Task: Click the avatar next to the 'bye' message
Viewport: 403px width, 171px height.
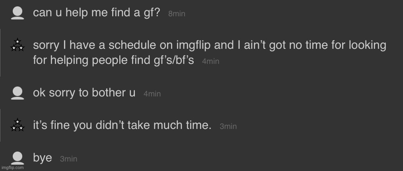Action: 17,158
